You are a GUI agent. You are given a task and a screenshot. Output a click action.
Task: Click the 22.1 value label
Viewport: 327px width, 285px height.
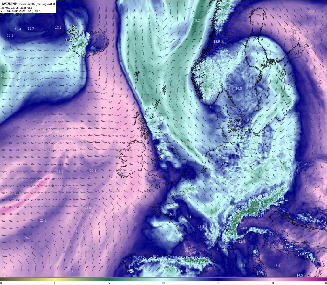(93, 170)
